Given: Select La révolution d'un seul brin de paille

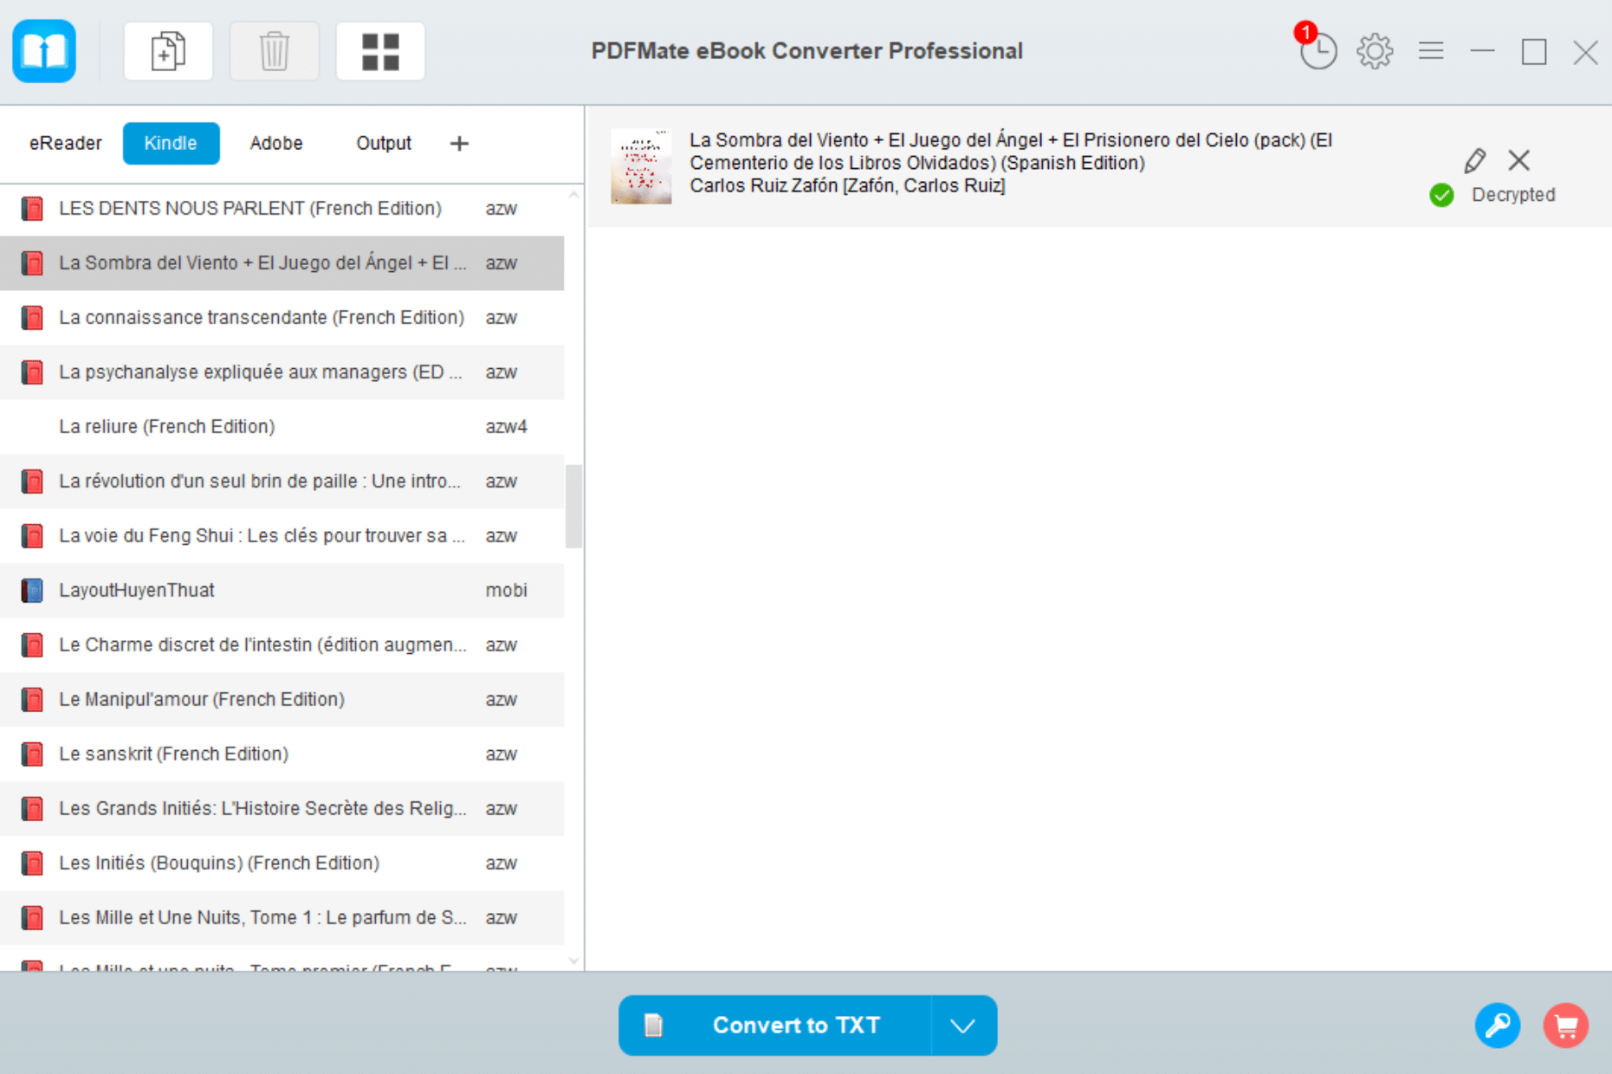Looking at the screenshot, I should (x=282, y=482).
